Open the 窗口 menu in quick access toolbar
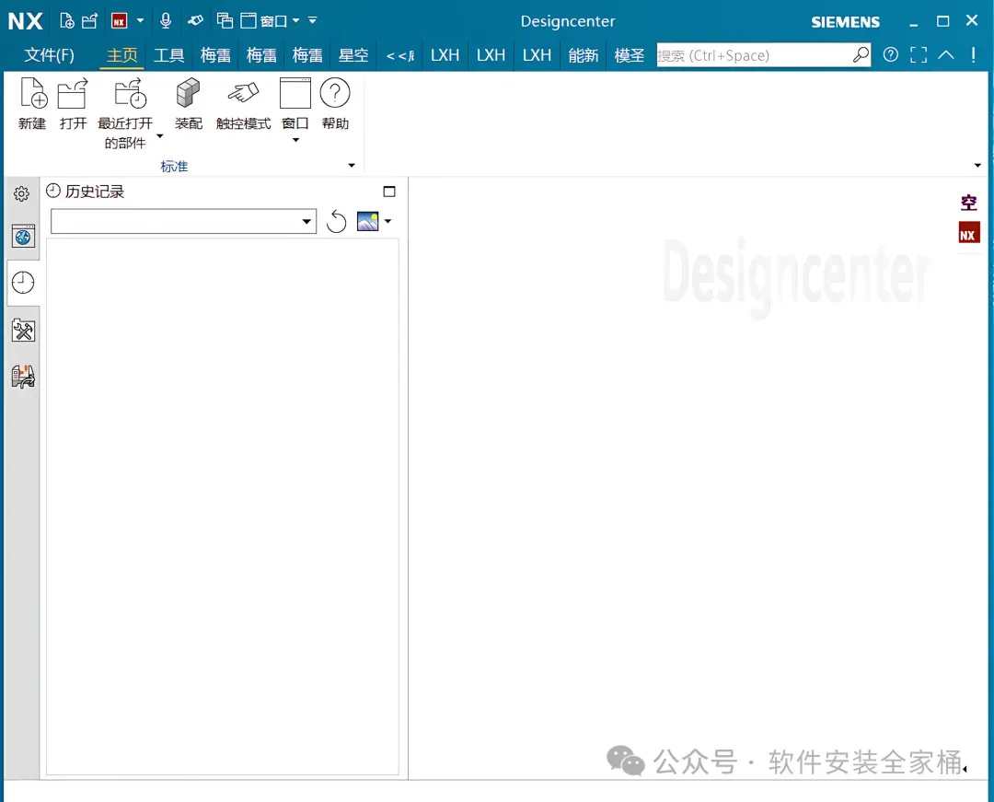Screen dimensions: 994x802 click(x=270, y=21)
